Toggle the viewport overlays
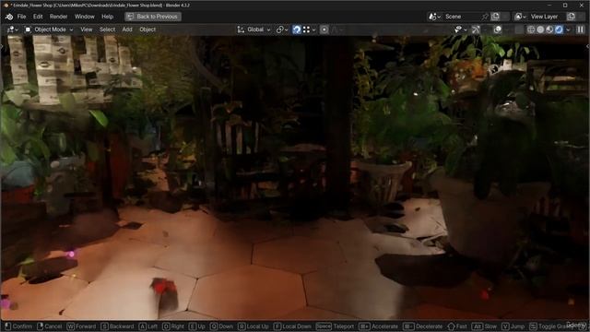The height and width of the screenshot is (332, 590). point(498,30)
